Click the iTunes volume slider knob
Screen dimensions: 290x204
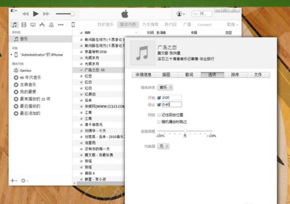click(72, 14)
